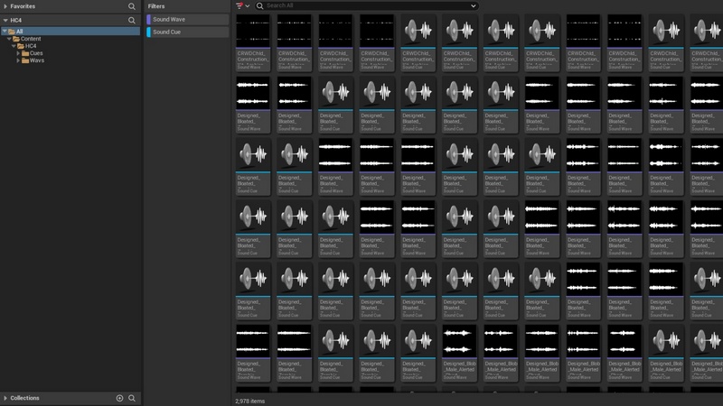The width and height of the screenshot is (723, 406).
Task: Click the Content folder icon in tree
Action: pos(16,39)
